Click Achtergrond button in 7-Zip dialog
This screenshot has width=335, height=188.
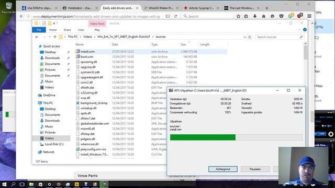click(x=223, y=169)
